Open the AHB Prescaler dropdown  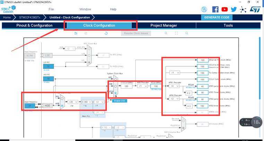(142, 86)
